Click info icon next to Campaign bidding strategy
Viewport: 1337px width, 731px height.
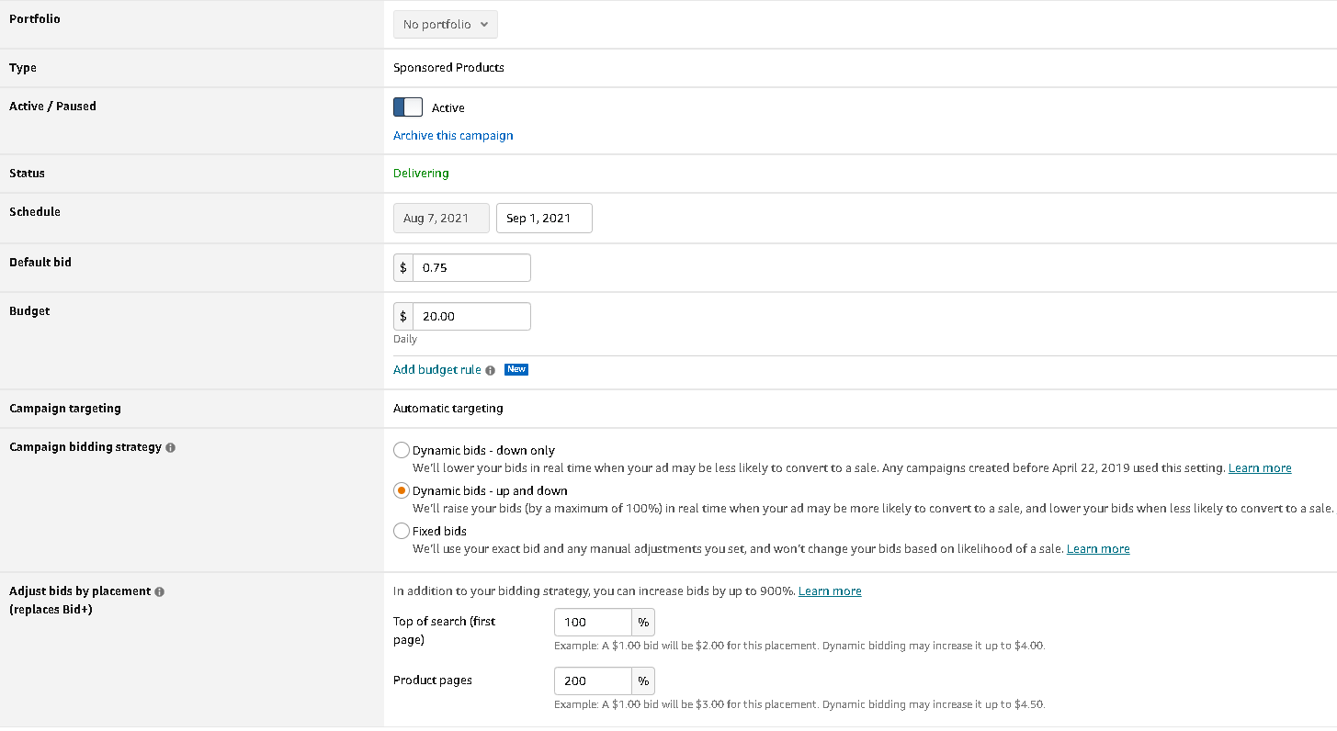click(171, 448)
